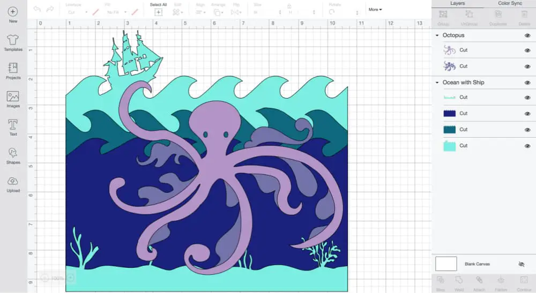Viewport: 536px width, 293px height.
Task: Click the Undo arrow
Action: point(37,9)
